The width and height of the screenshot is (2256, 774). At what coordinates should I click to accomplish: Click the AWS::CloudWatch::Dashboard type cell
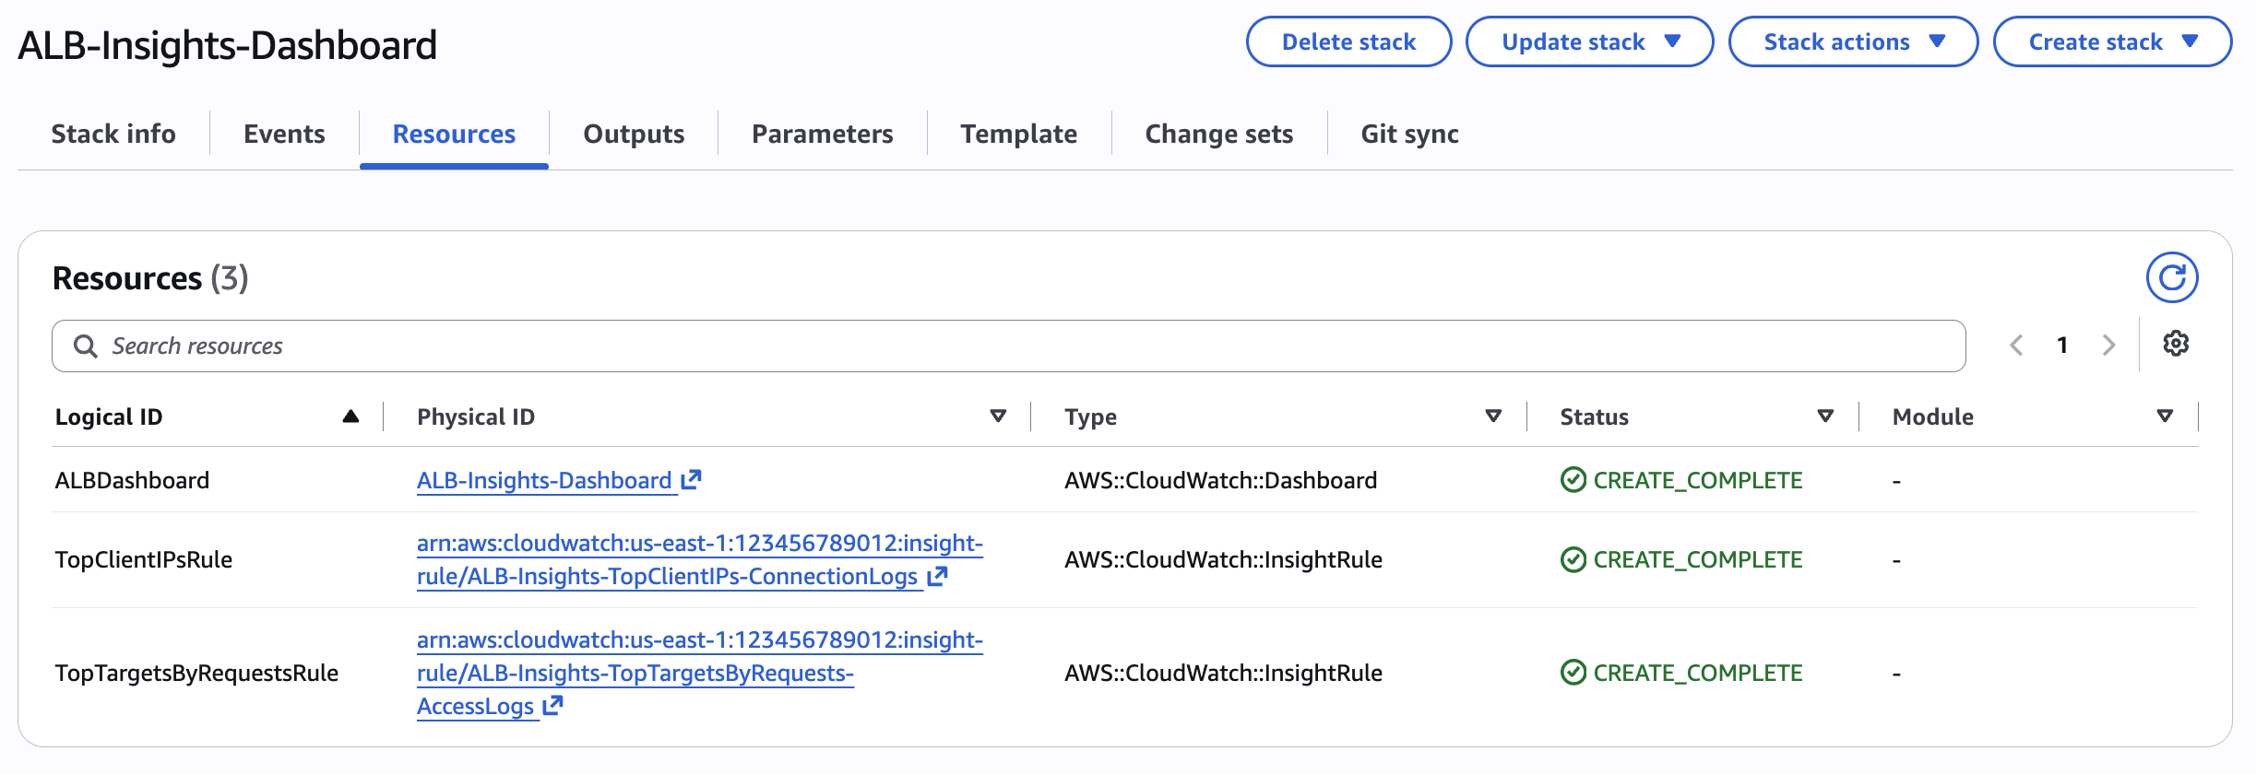pos(1220,480)
